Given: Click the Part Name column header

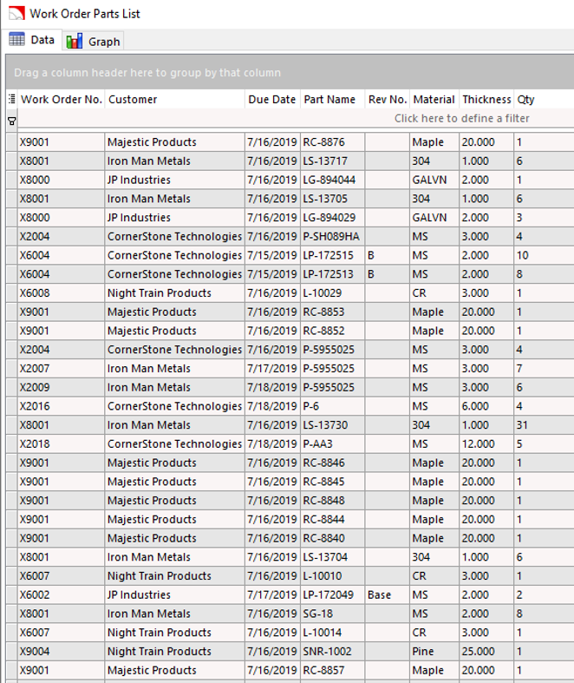Looking at the screenshot, I should (x=332, y=99).
